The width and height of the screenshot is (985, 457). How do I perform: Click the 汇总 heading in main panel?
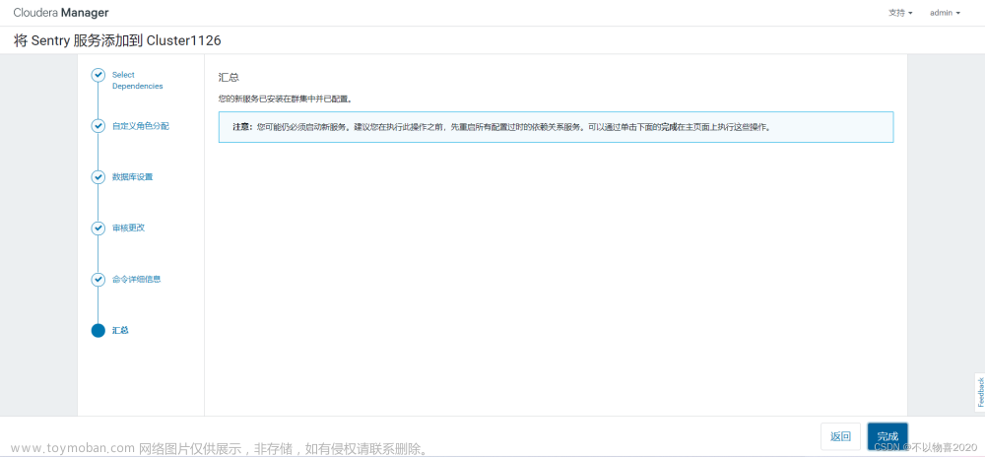(229, 78)
